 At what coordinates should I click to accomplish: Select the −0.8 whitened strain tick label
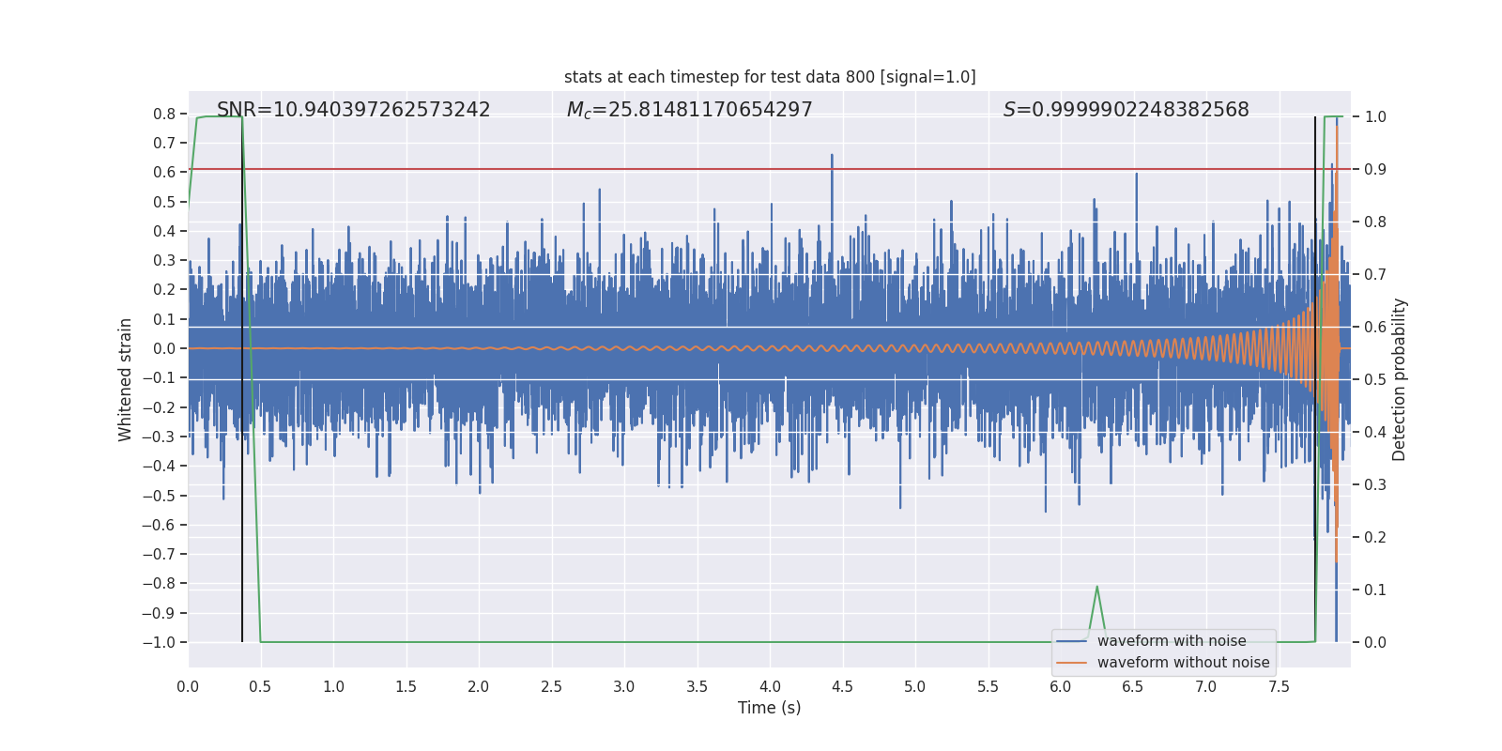tap(159, 584)
